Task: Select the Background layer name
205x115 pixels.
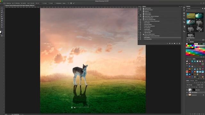Action: click(x=194, y=95)
